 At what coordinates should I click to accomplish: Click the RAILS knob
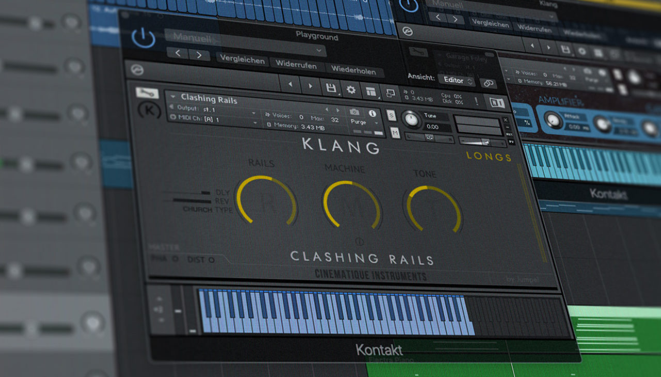[266, 201]
